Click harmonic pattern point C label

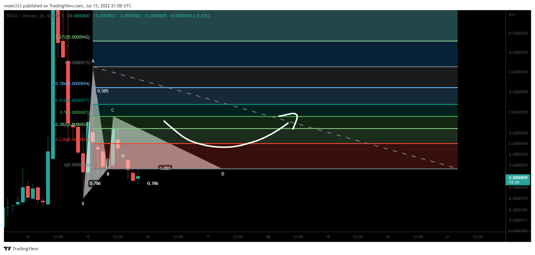(113, 110)
